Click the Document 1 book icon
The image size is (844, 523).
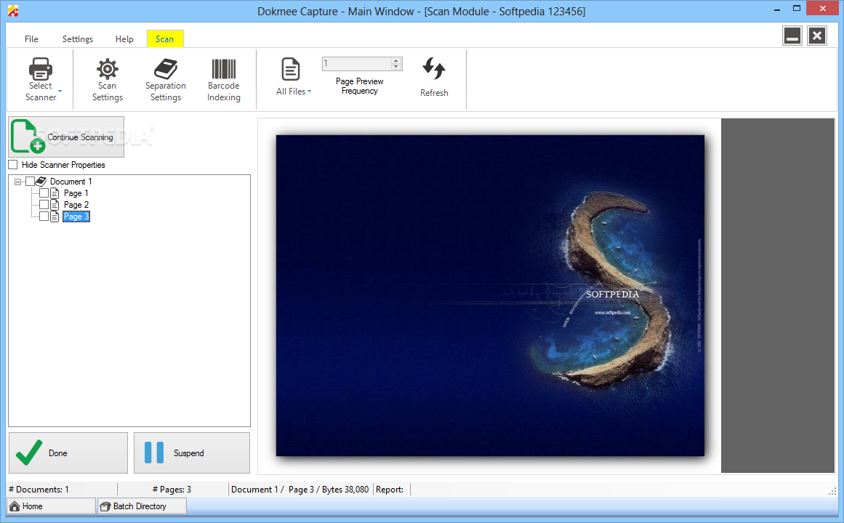tap(41, 182)
